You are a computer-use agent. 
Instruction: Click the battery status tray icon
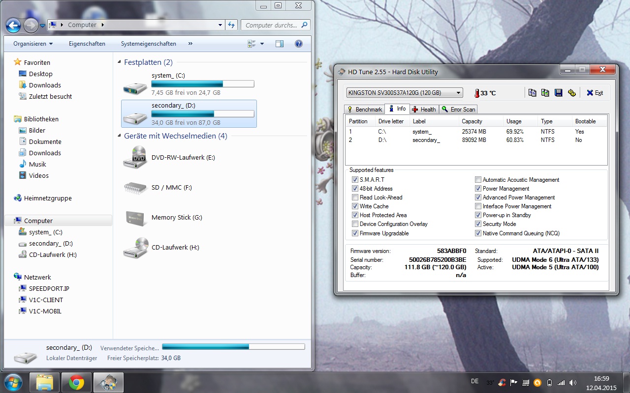point(549,382)
